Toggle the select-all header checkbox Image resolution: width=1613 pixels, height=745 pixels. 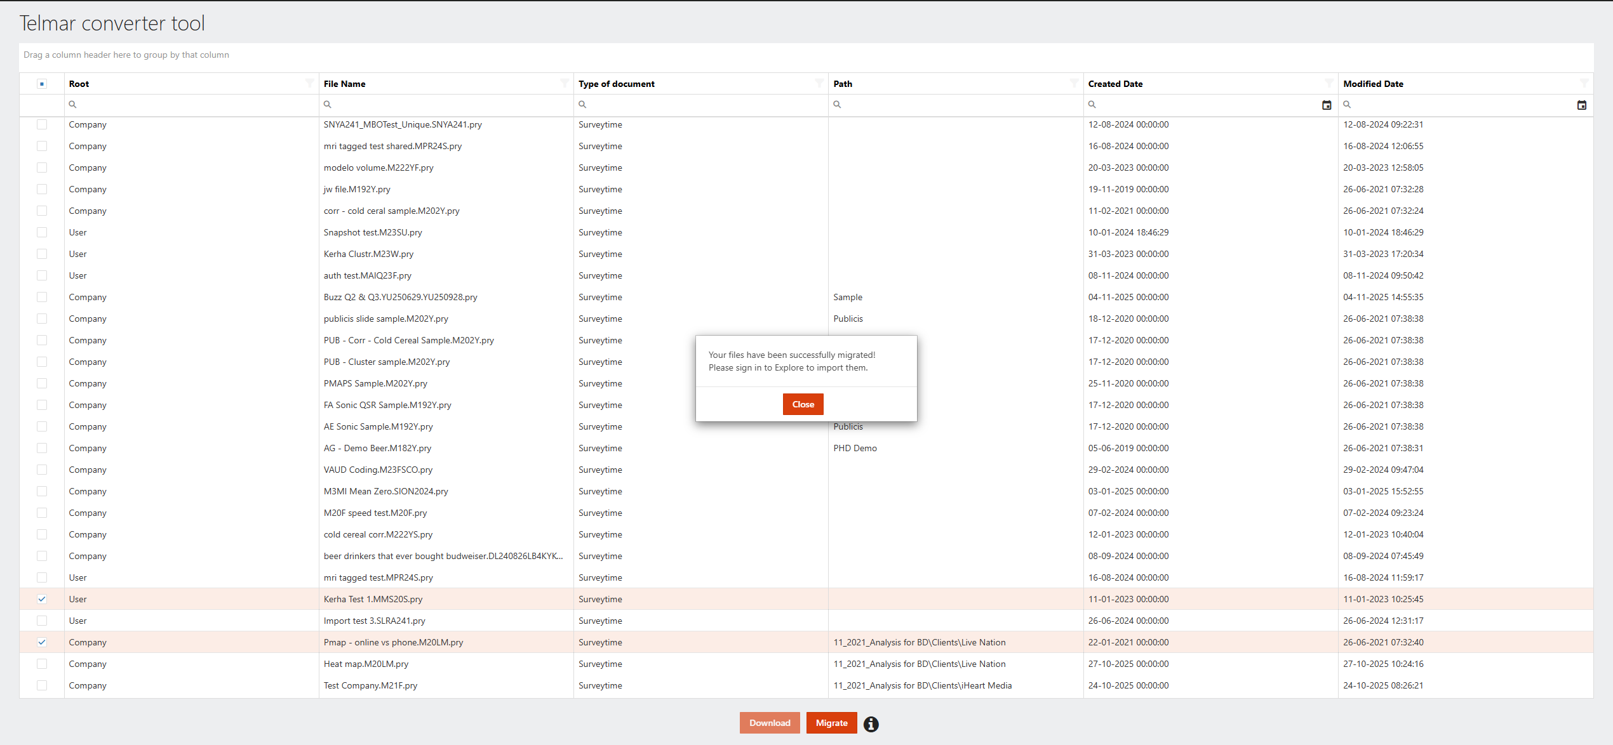(42, 84)
